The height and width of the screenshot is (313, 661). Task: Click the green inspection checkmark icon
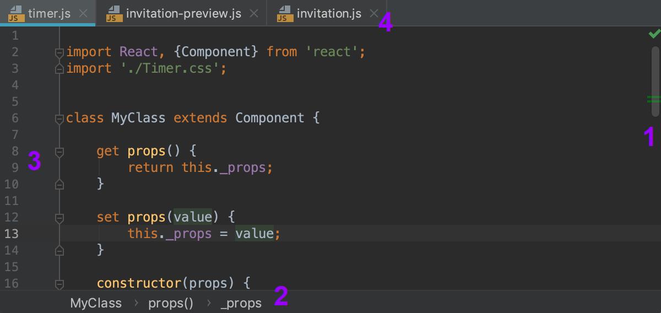654,34
